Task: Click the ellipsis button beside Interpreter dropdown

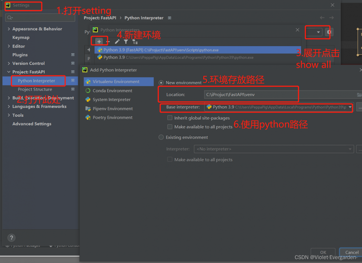Action: [x=359, y=149]
